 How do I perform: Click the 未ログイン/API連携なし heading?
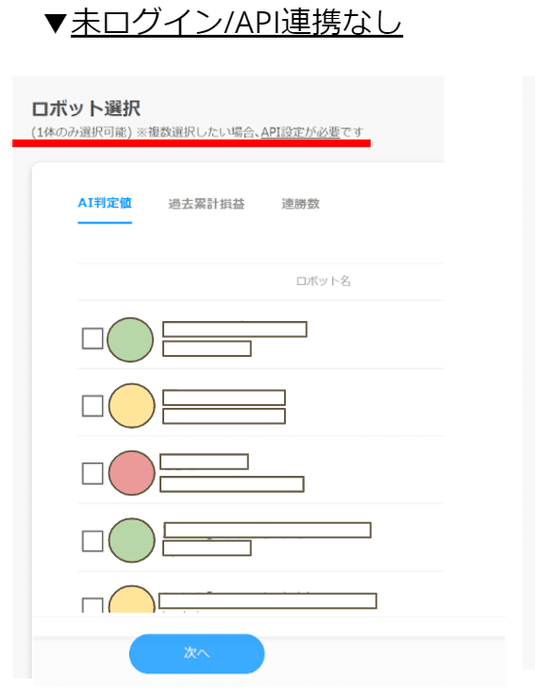click(236, 22)
